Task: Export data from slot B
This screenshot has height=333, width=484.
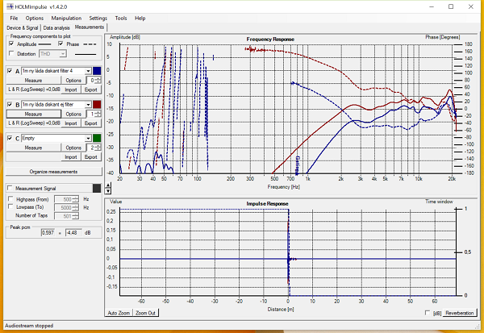Action: click(x=90, y=123)
